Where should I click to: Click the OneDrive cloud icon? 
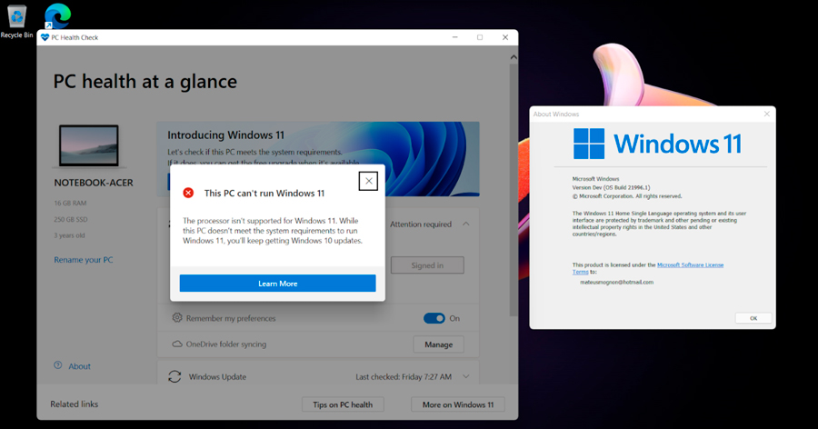pyautogui.click(x=177, y=344)
